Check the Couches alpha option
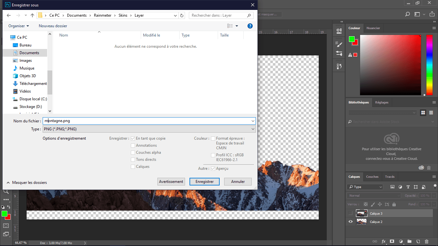 (x=133, y=152)
